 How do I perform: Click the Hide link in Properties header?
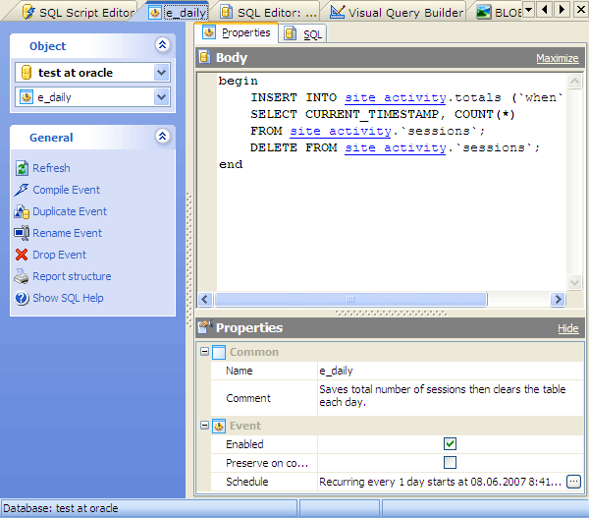click(567, 328)
